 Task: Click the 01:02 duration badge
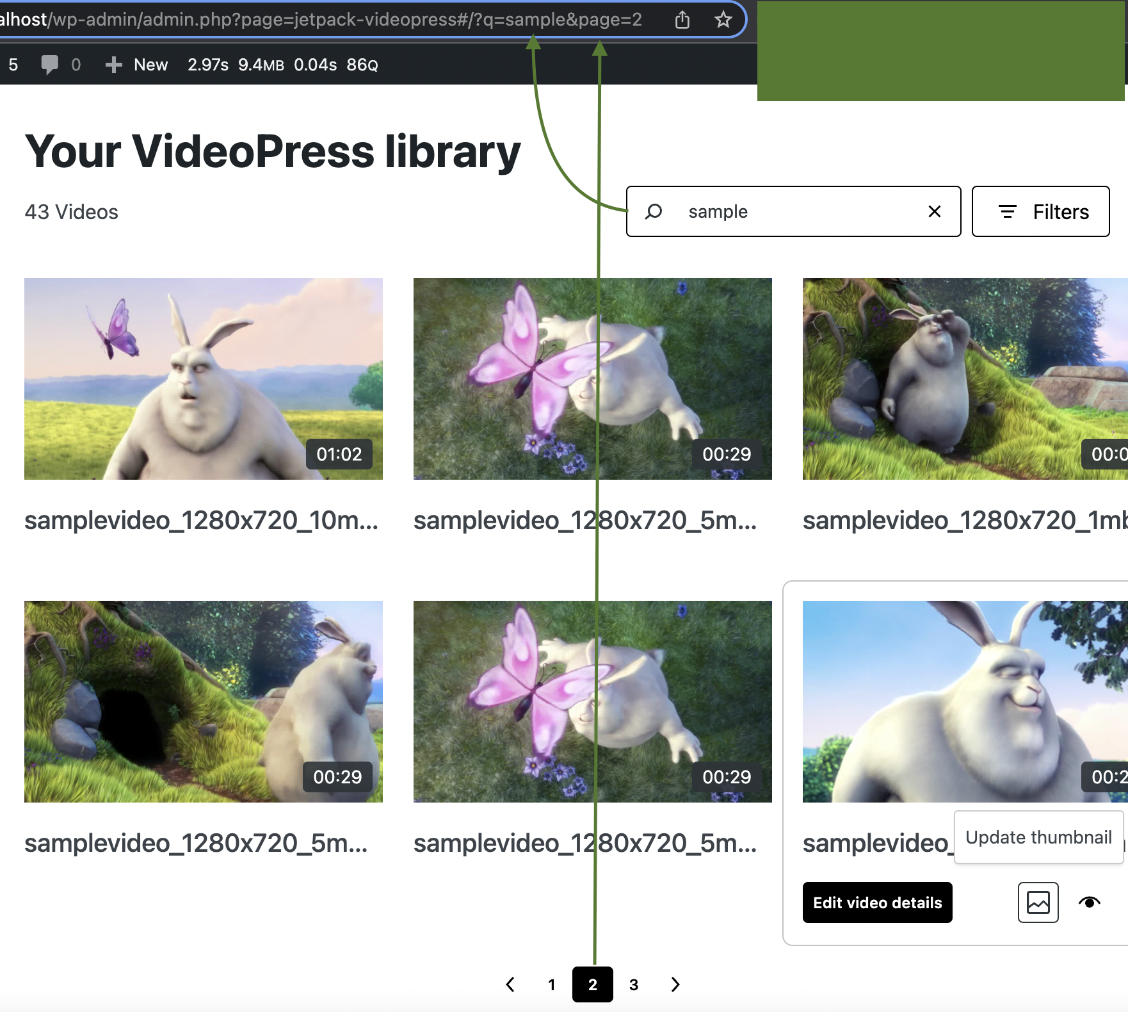pos(339,454)
